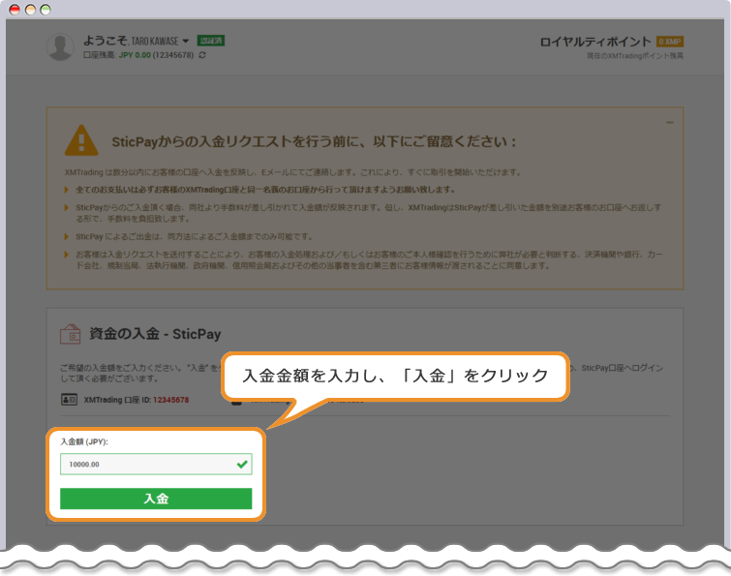
Task: Click the user profile avatar icon
Action: [x=60, y=46]
